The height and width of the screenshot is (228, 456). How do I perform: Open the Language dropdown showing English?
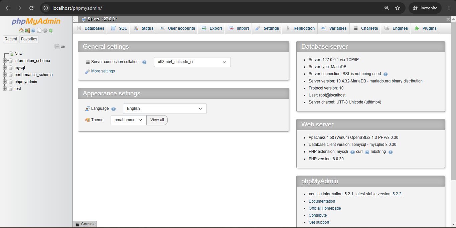point(165,108)
